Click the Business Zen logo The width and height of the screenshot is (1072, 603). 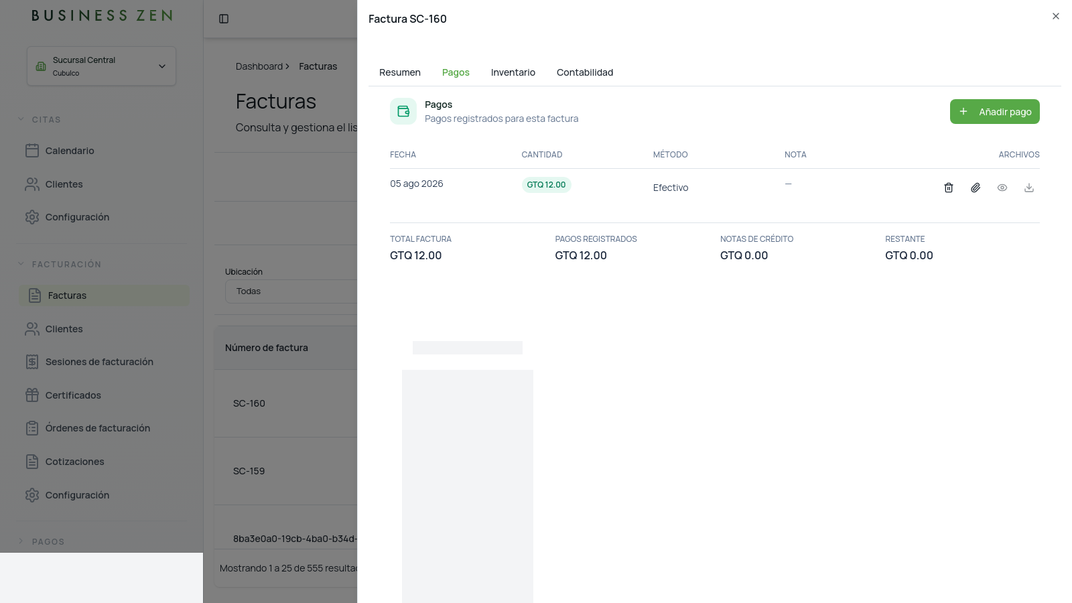102,15
